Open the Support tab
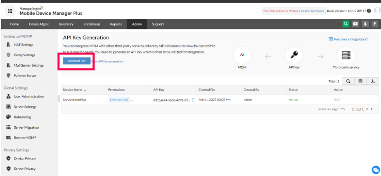381x176 pixels. 158,24
